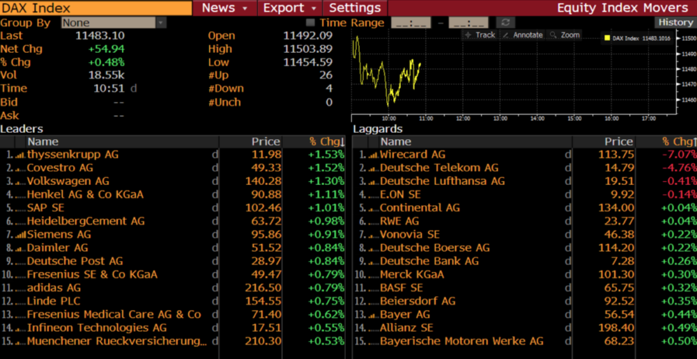This screenshot has height=359, width=697.
Task: Click the Time Range end time field
Action: pos(468,23)
